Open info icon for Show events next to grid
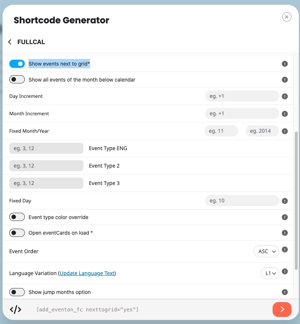300x324 pixels. tap(285, 64)
